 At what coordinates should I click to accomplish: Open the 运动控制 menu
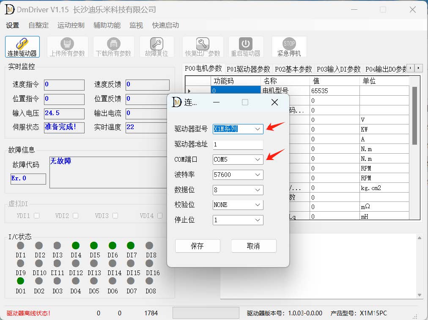point(71,25)
